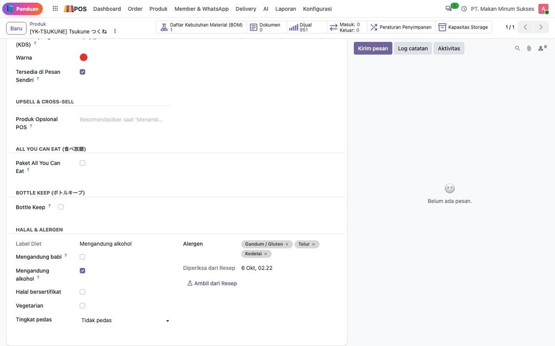This screenshot has height=346, width=555.
Task: Pick the red Warna color swatch
Action: click(x=84, y=57)
